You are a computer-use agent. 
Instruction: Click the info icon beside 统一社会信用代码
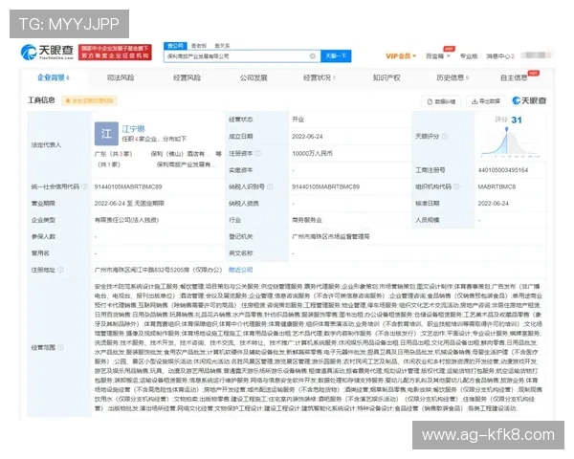[x=84, y=186]
